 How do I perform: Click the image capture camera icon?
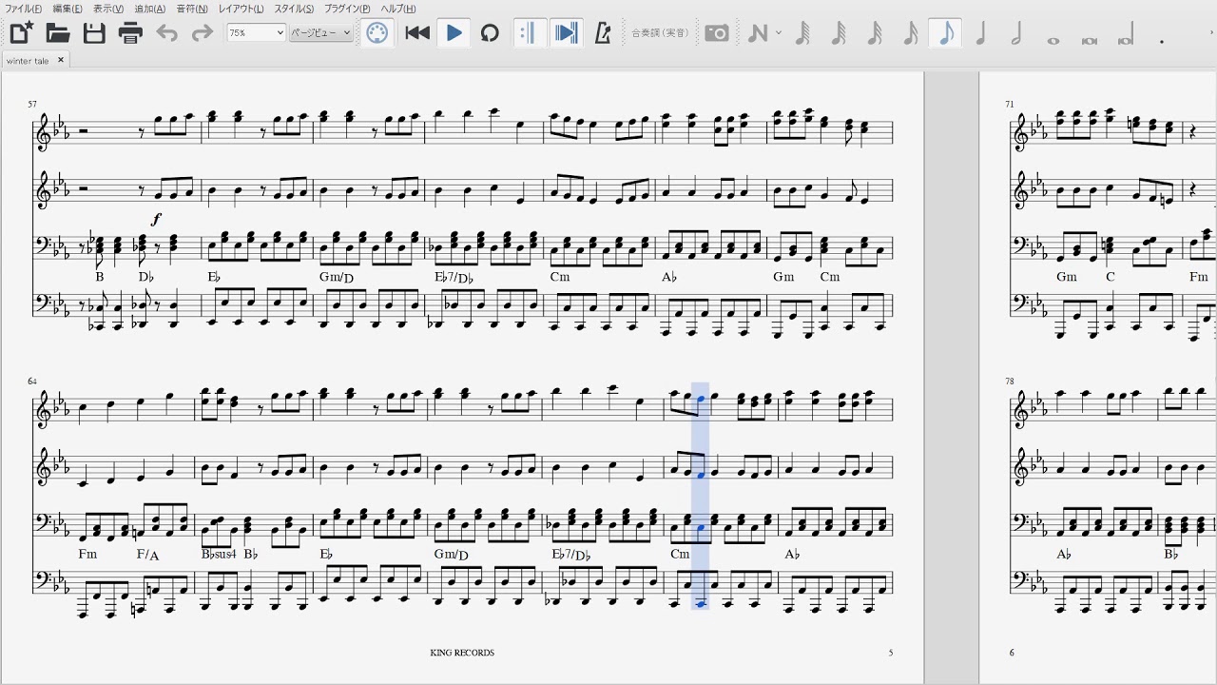point(717,33)
